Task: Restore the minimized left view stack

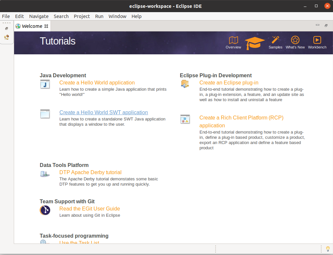Action: click(7, 29)
